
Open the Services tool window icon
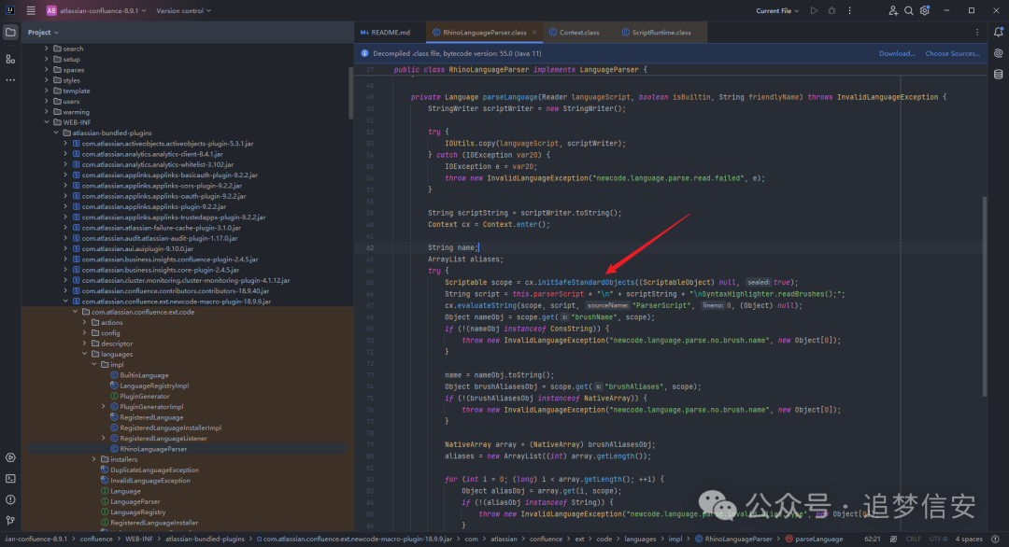coord(10,457)
